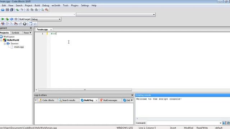Click the Paste toolbar icon
The height and width of the screenshot is (129, 230).
[36, 10]
